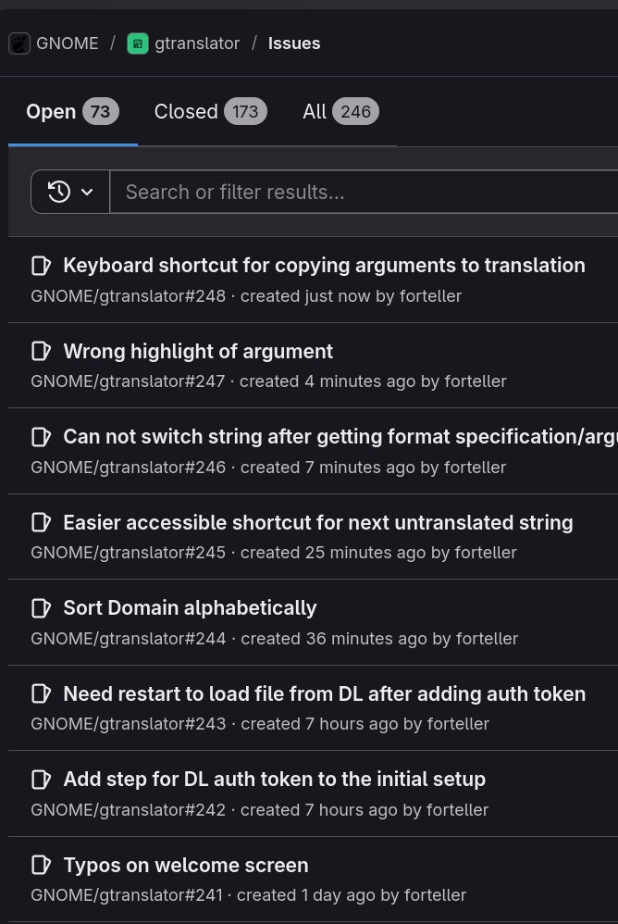Click issue icon beside Sort Domain alphabetically
This screenshot has height=924, width=618.
click(41, 608)
